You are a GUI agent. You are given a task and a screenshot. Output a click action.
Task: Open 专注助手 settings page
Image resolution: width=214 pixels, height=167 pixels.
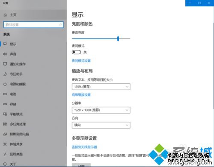[x=33, y=74]
